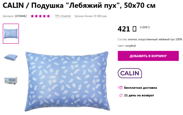
Task: Select the first pillow front thumbnail
Action: click(x=11, y=34)
